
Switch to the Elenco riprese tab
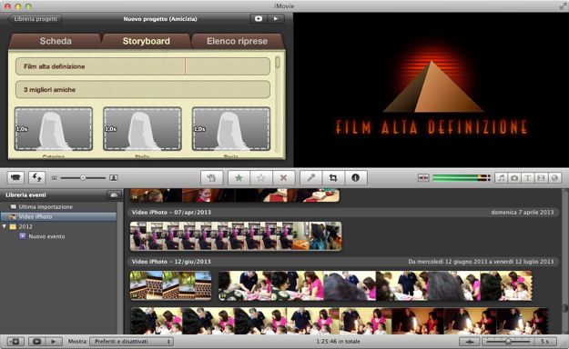pos(237,41)
